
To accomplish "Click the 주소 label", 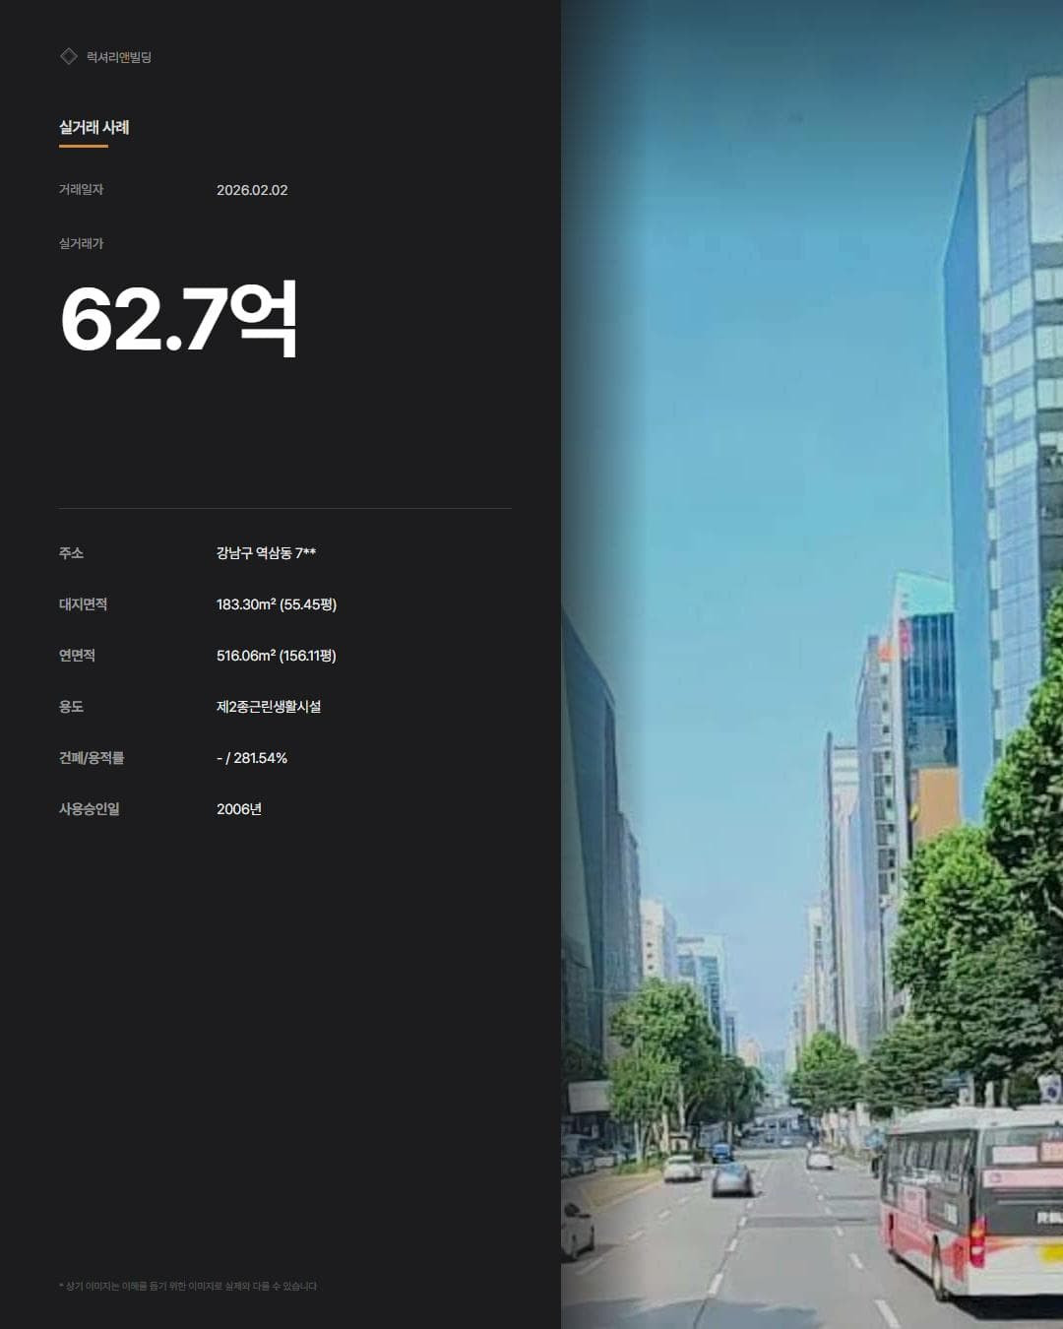I will [71, 553].
